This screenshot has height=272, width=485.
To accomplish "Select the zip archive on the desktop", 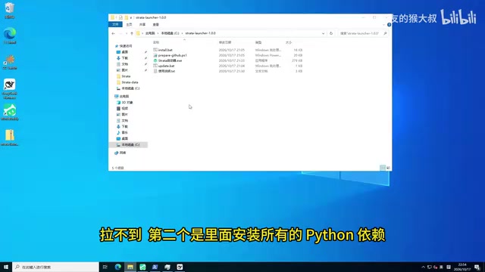I will pyautogui.click(x=10, y=138).
